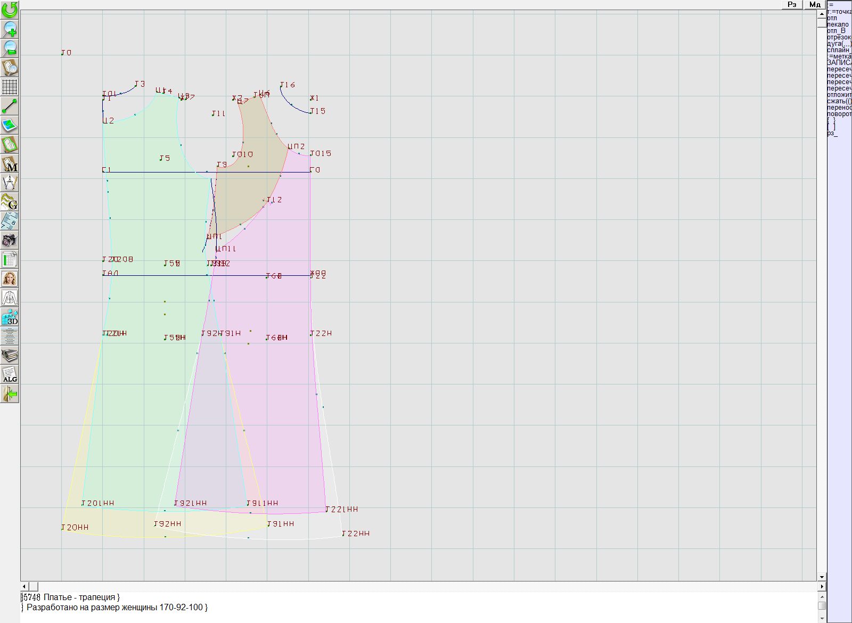Switch to 3D view
The height and width of the screenshot is (623, 852).
10,317
